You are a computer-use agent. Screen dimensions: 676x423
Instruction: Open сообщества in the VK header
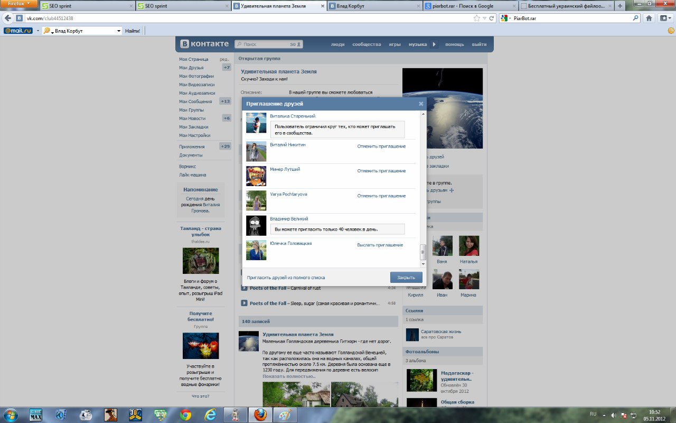click(x=367, y=44)
